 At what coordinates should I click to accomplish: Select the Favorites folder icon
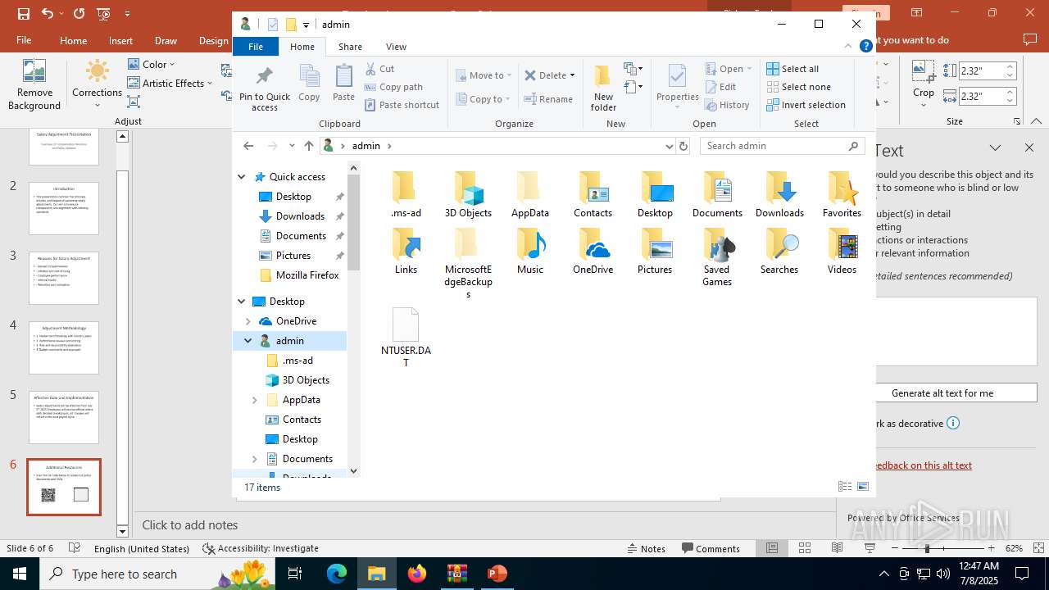[x=842, y=195]
